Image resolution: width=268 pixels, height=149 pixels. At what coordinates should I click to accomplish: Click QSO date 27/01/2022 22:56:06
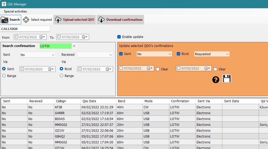pyautogui.click(x=98, y=130)
